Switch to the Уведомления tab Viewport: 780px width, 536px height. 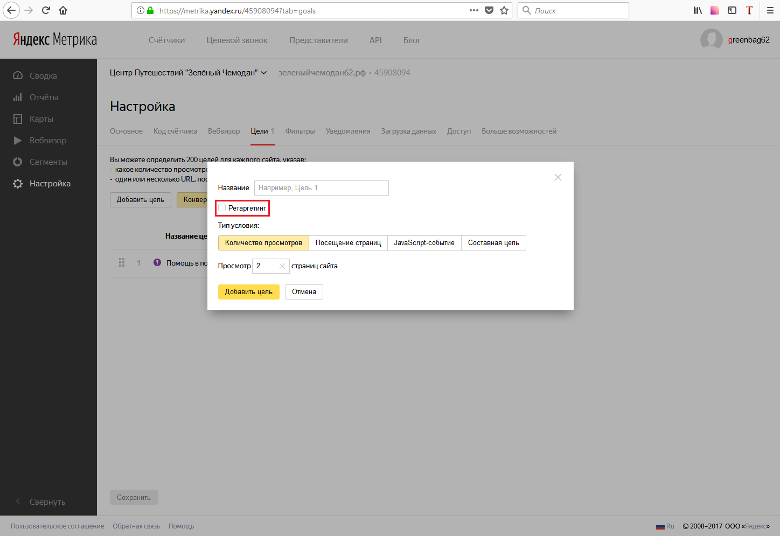pyautogui.click(x=348, y=131)
